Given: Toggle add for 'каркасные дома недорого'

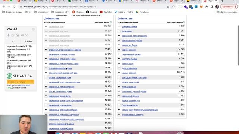Looking at the screenshot, I should pyautogui.click(x=46, y=87).
